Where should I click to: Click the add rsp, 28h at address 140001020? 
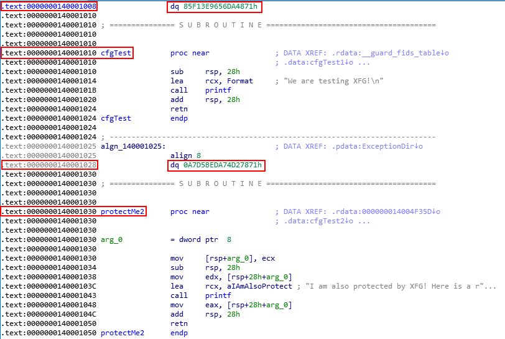[x=205, y=100]
